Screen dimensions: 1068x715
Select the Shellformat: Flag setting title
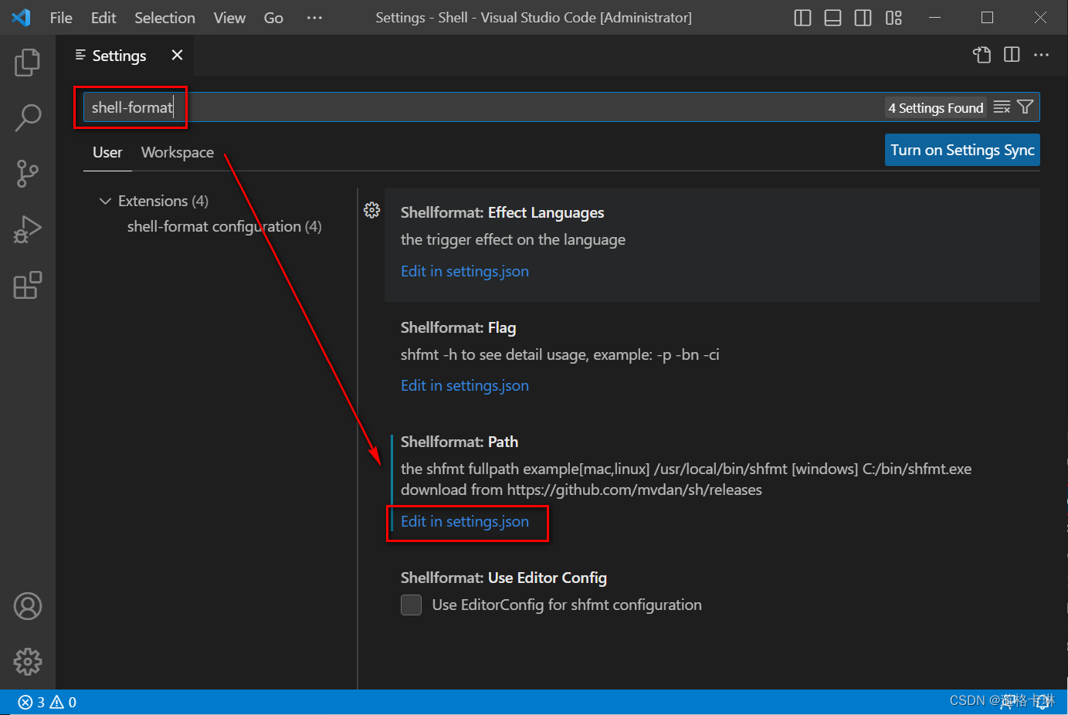(x=458, y=327)
